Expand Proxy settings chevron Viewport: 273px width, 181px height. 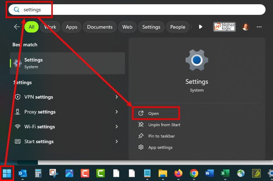[x=116, y=112]
